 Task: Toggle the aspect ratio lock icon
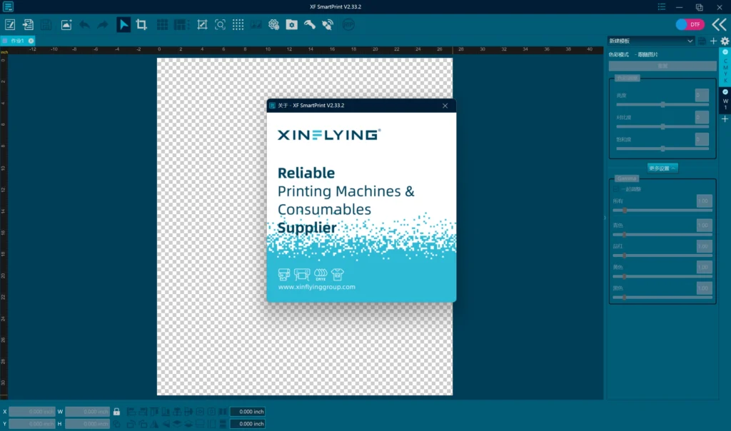point(116,412)
